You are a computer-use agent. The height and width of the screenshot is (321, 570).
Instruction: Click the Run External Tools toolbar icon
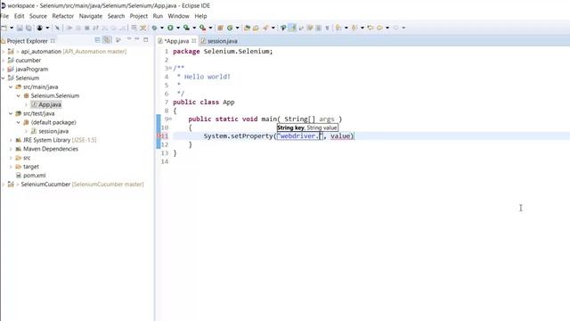click(x=202, y=28)
